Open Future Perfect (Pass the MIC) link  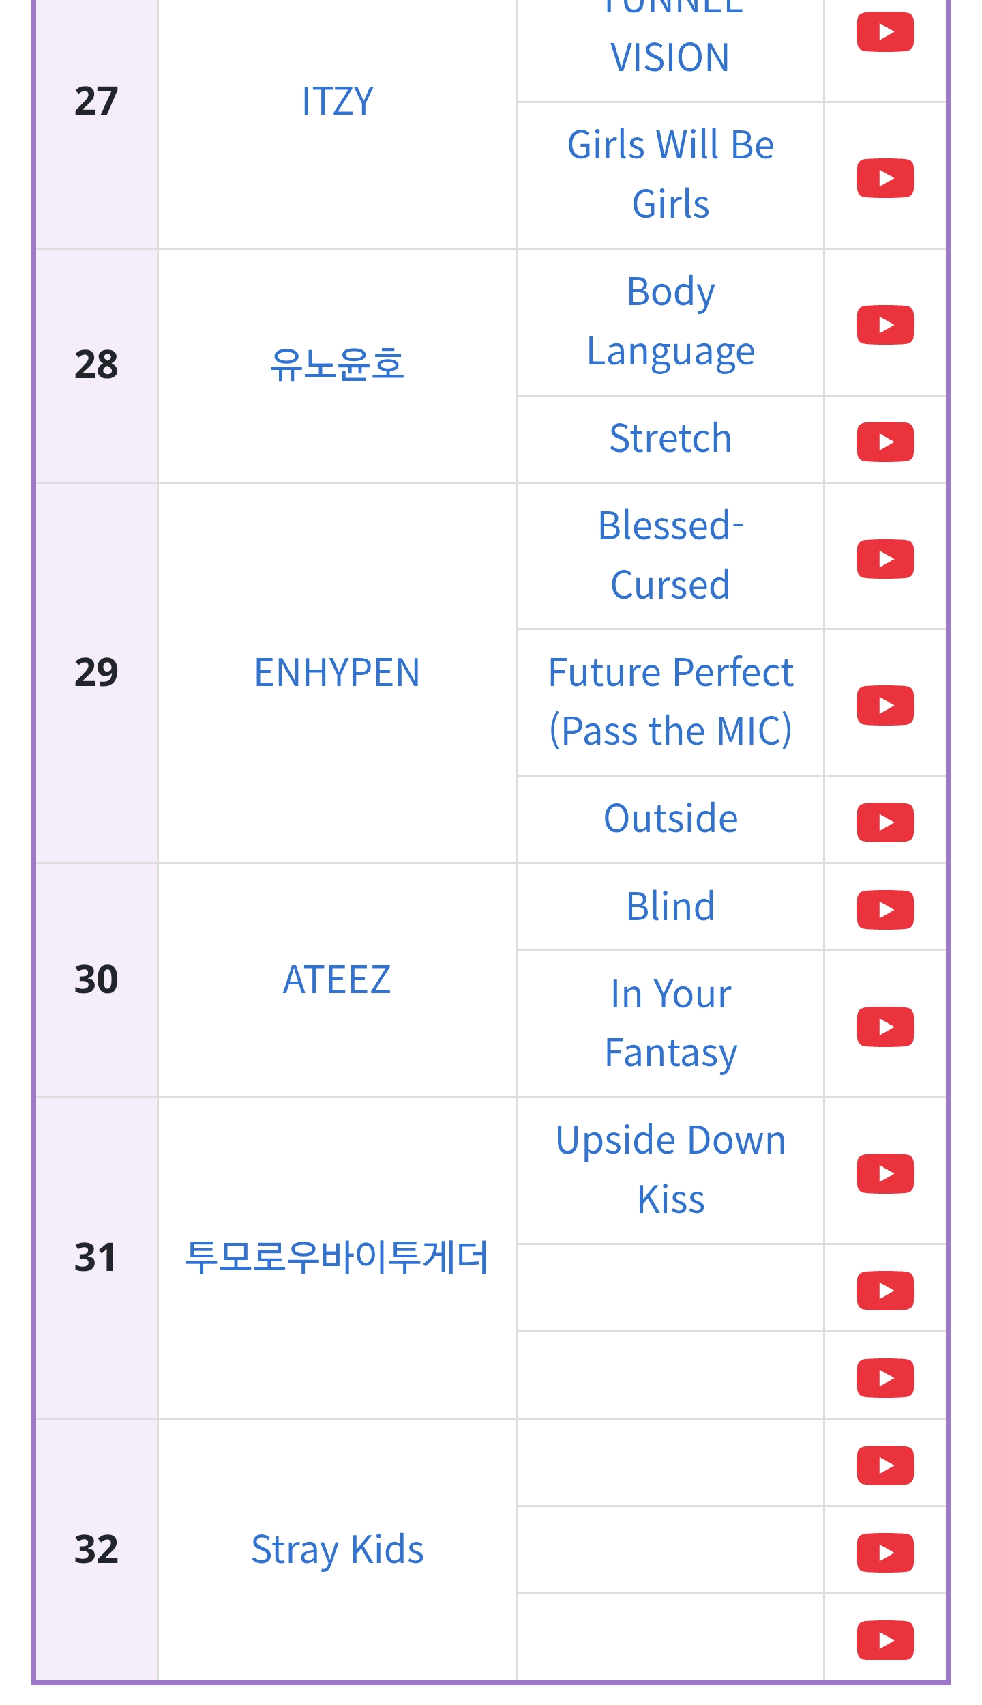point(670,702)
